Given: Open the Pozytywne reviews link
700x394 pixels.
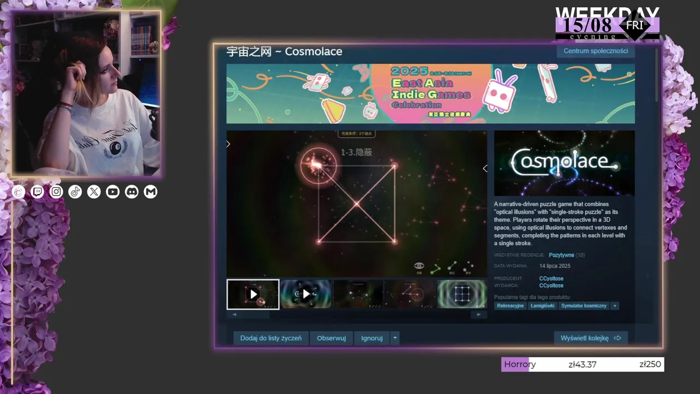Looking at the screenshot, I should pyautogui.click(x=562, y=255).
